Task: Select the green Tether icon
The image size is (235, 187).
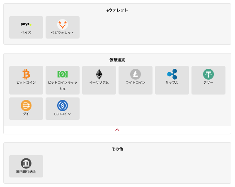Action: pyautogui.click(x=208, y=74)
